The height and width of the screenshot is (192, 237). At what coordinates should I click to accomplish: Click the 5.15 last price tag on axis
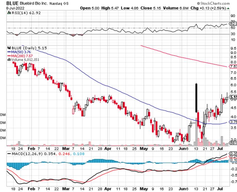pos(233,97)
